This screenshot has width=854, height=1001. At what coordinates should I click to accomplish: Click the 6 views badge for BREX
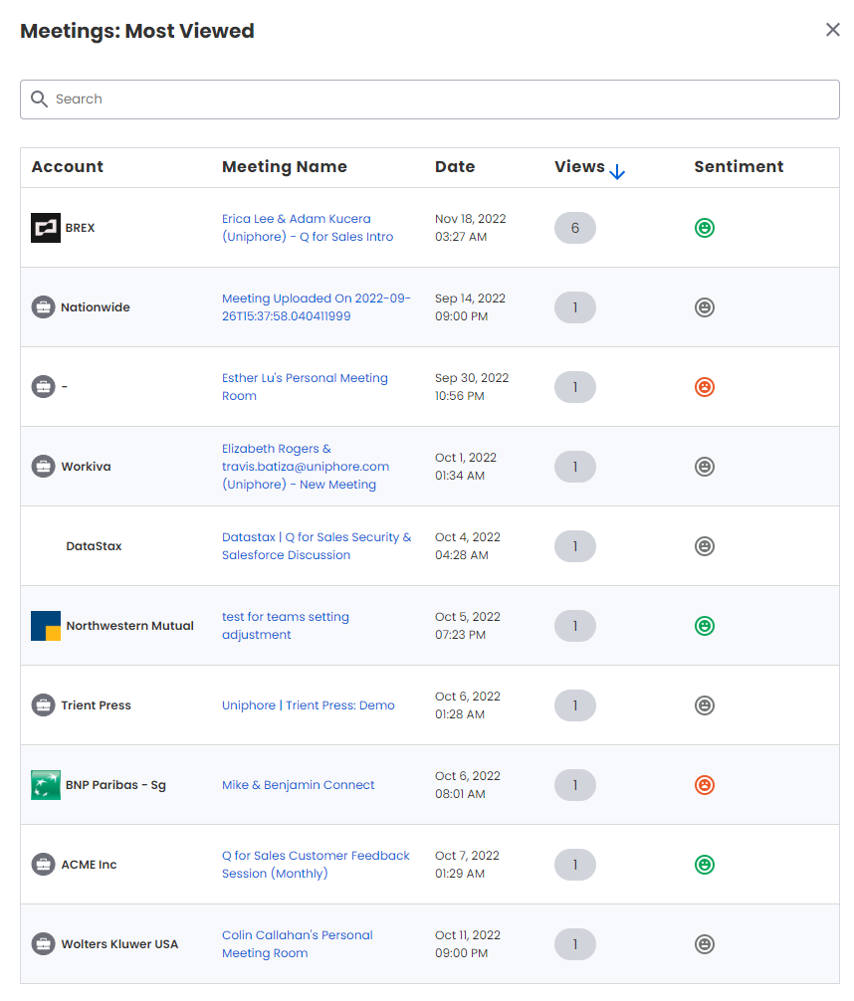pos(575,228)
